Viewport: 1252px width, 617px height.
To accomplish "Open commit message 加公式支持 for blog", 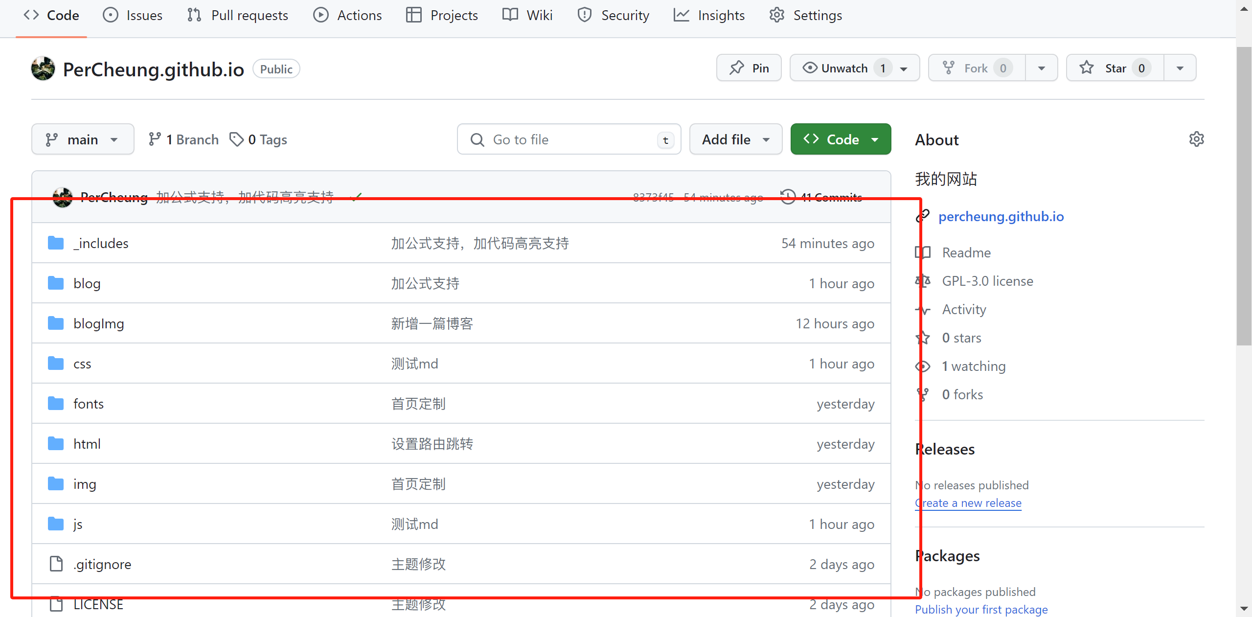I will pyautogui.click(x=425, y=283).
